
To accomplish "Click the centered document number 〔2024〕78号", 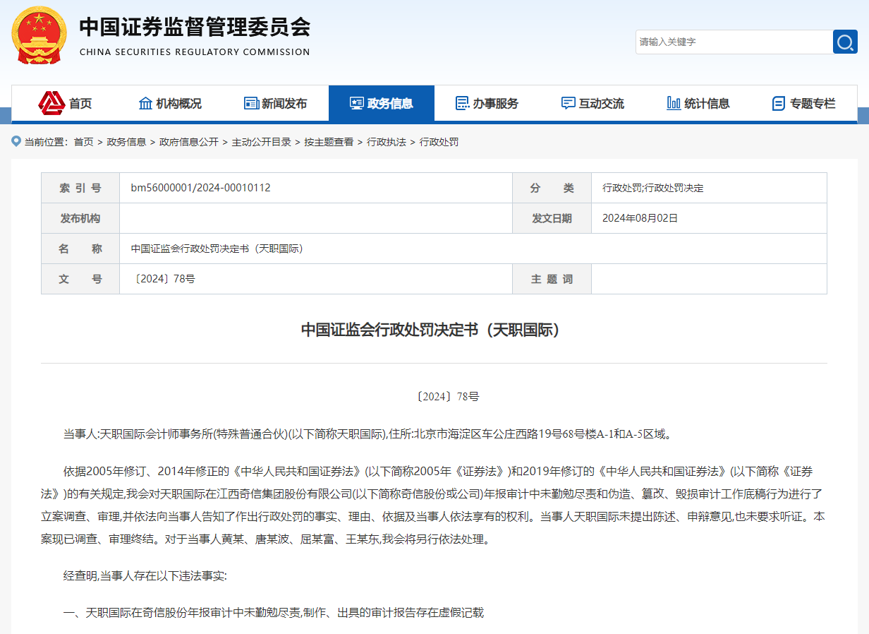I will click(x=447, y=397).
